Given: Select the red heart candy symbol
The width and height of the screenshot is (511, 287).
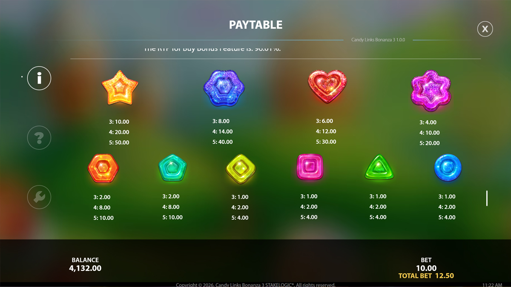Looking at the screenshot, I should (327, 86).
